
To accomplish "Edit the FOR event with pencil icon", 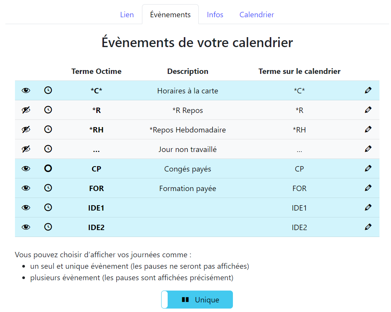I will coord(368,188).
